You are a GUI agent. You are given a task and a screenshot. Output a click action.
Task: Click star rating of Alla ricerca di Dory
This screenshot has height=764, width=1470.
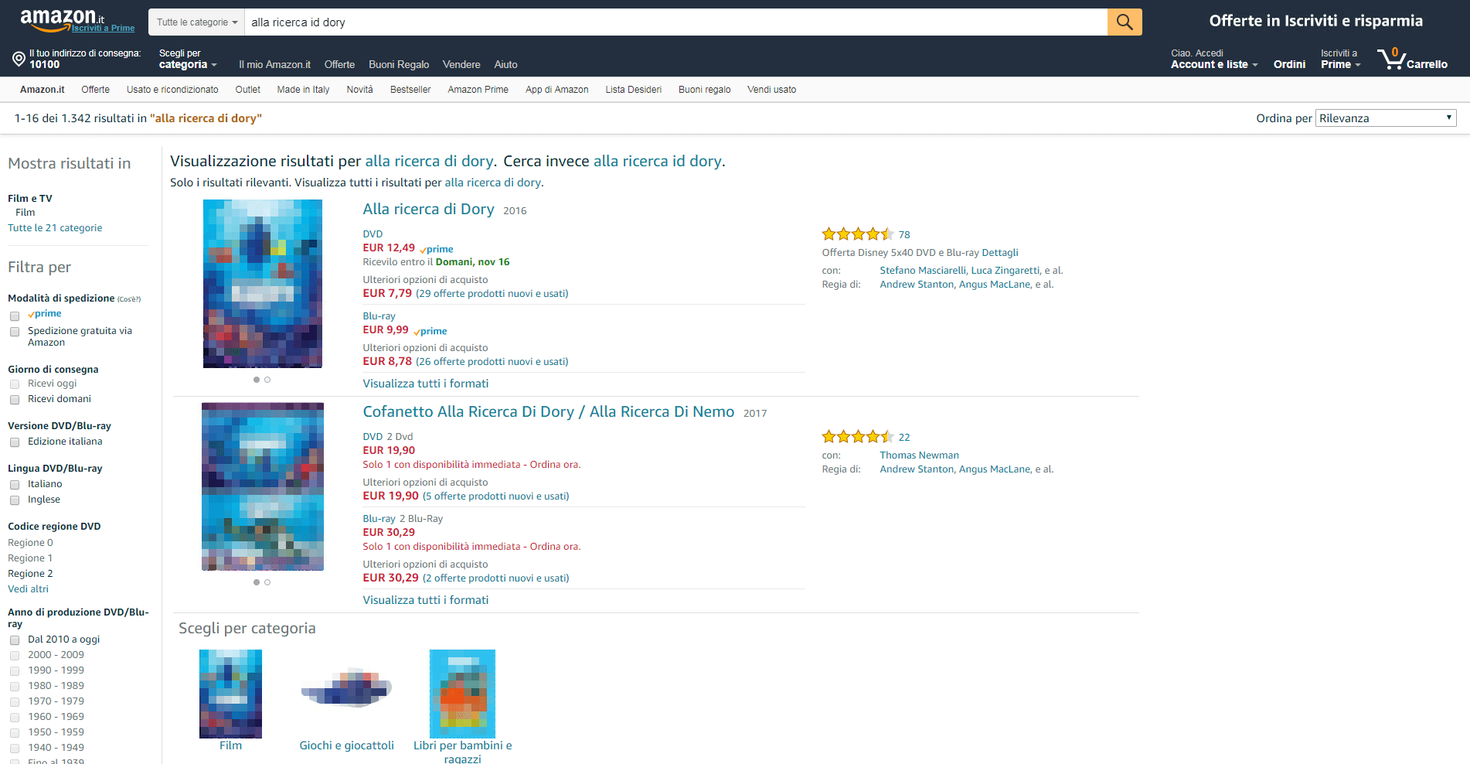857,234
